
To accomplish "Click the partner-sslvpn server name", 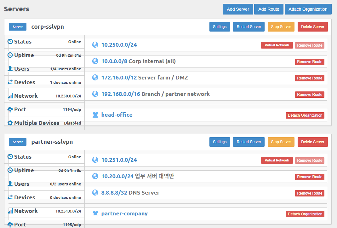I will click(x=52, y=142).
